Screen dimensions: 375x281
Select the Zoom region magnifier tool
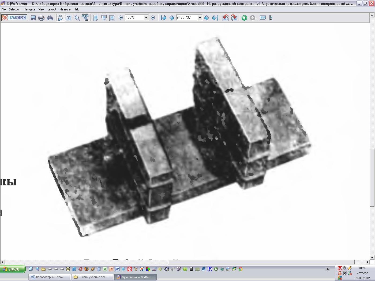click(x=77, y=18)
